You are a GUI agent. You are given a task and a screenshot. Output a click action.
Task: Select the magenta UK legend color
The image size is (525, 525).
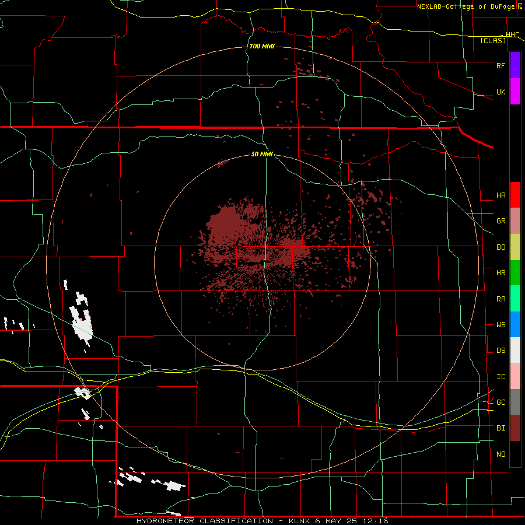tap(515, 92)
